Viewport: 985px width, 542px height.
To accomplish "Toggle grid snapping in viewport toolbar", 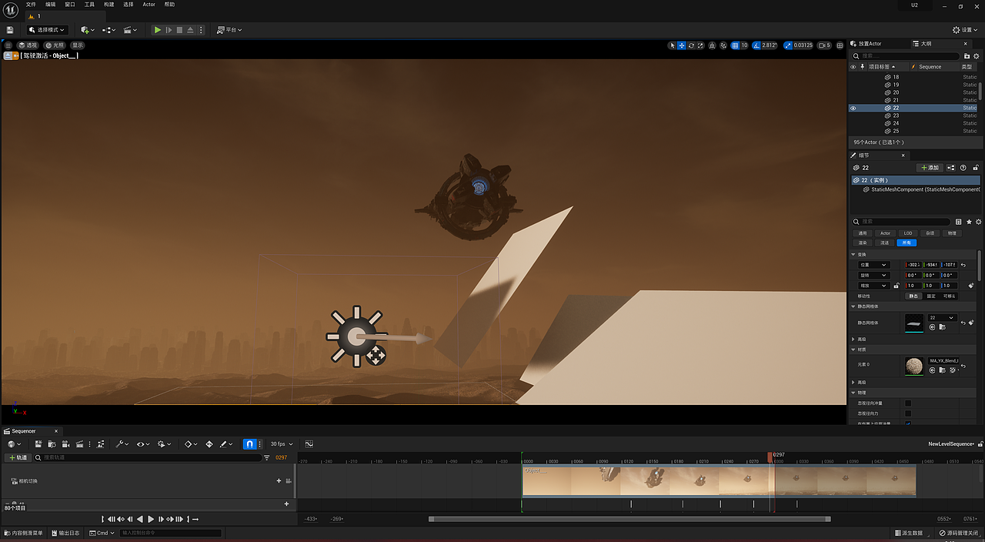I will pyautogui.click(x=735, y=45).
